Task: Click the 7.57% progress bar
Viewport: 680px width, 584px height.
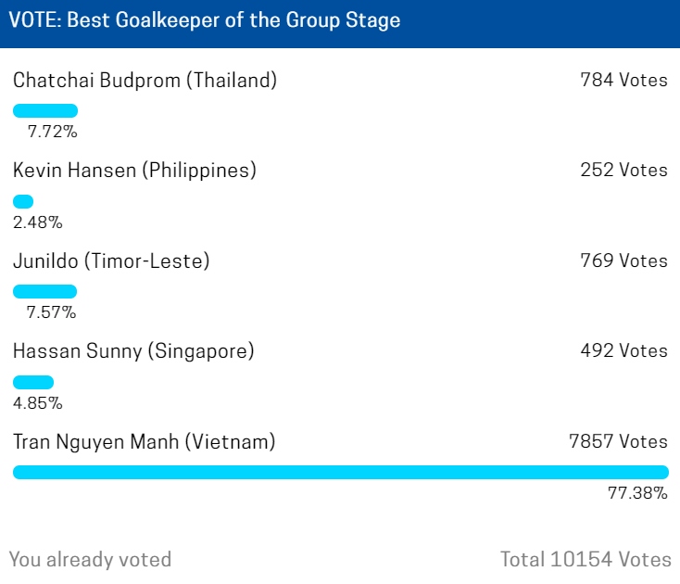Action: click(45, 292)
